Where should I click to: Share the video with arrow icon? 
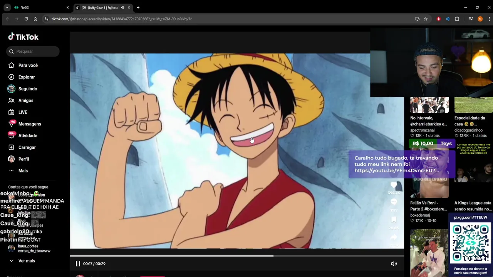coord(394,237)
